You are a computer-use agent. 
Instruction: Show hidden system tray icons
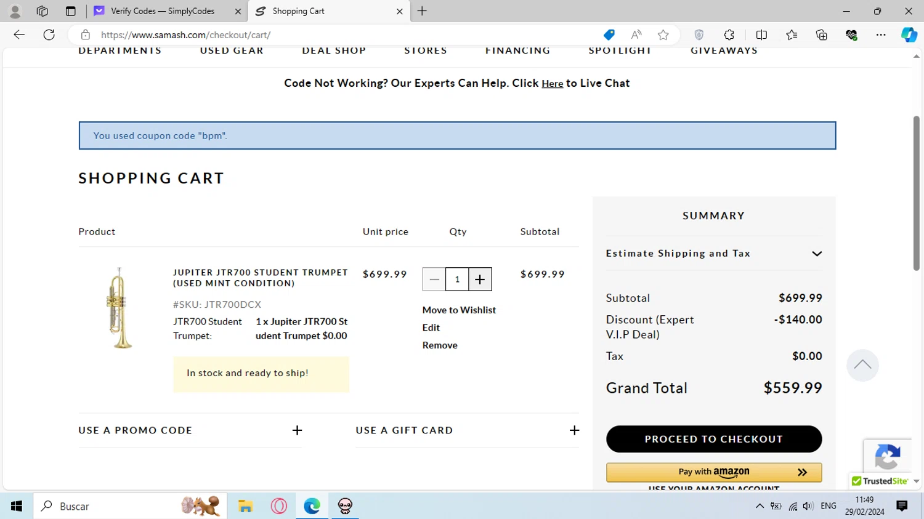click(760, 506)
